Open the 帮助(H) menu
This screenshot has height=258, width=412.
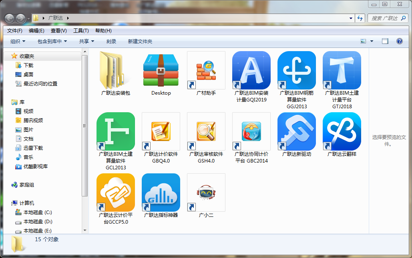103,31
